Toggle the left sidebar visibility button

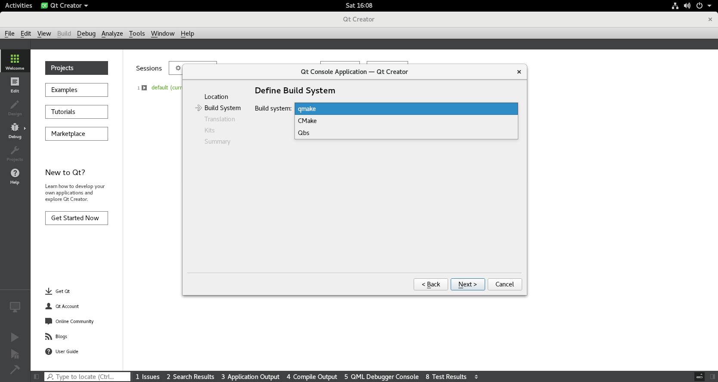tap(37, 377)
